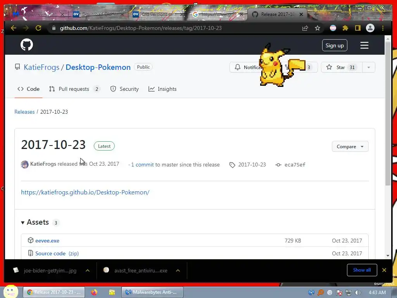The width and height of the screenshot is (397, 298).
Task: Open options arrow for avast_free_antivirus download
Action: pyautogui.click(x=178, y=270)
